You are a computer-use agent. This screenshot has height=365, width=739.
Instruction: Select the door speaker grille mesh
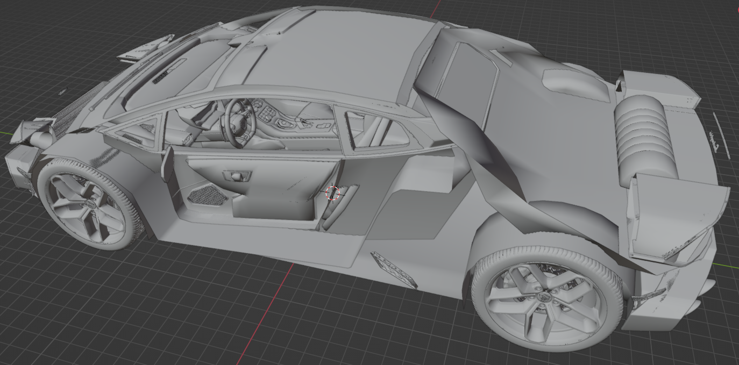coord(209,195)
